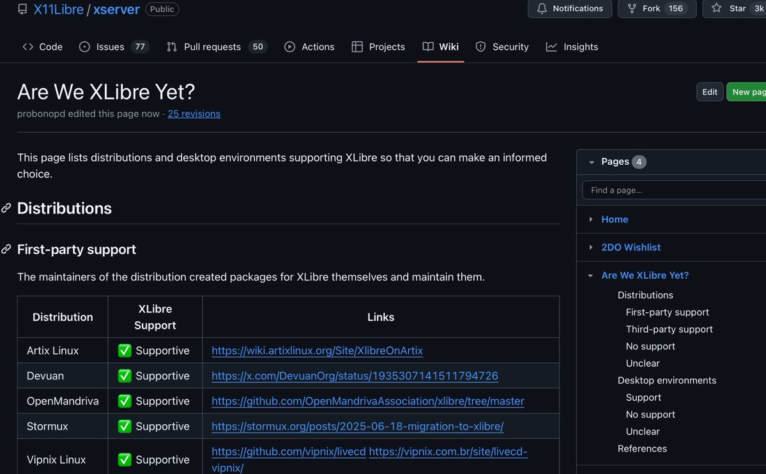This screenshot has width=766, height=474.
Task: Click the Public visibility badge
Action: [162, 10]
